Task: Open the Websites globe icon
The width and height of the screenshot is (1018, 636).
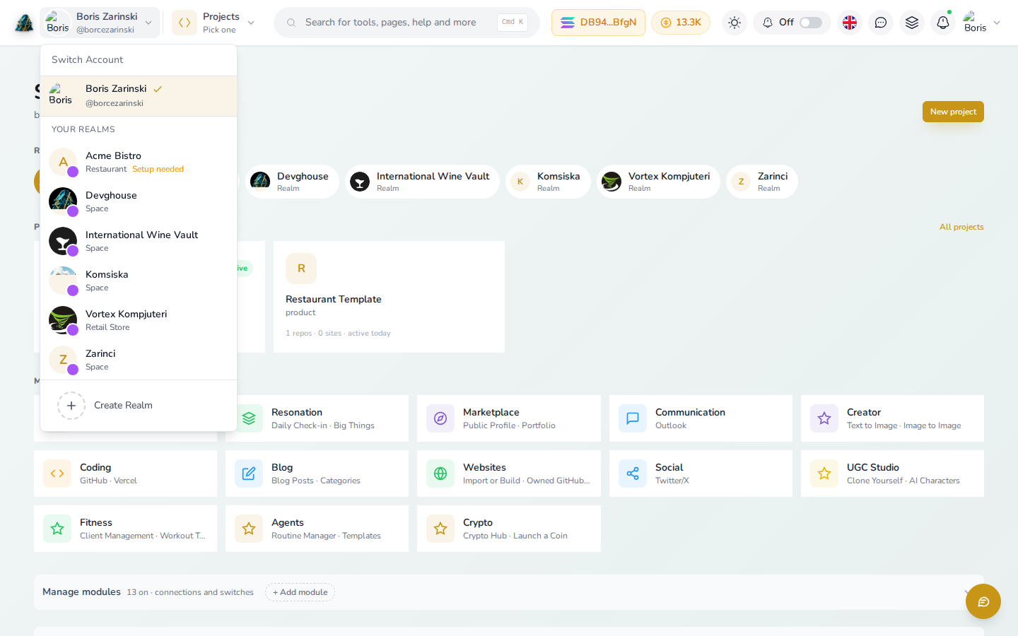Action: point(440,473)
